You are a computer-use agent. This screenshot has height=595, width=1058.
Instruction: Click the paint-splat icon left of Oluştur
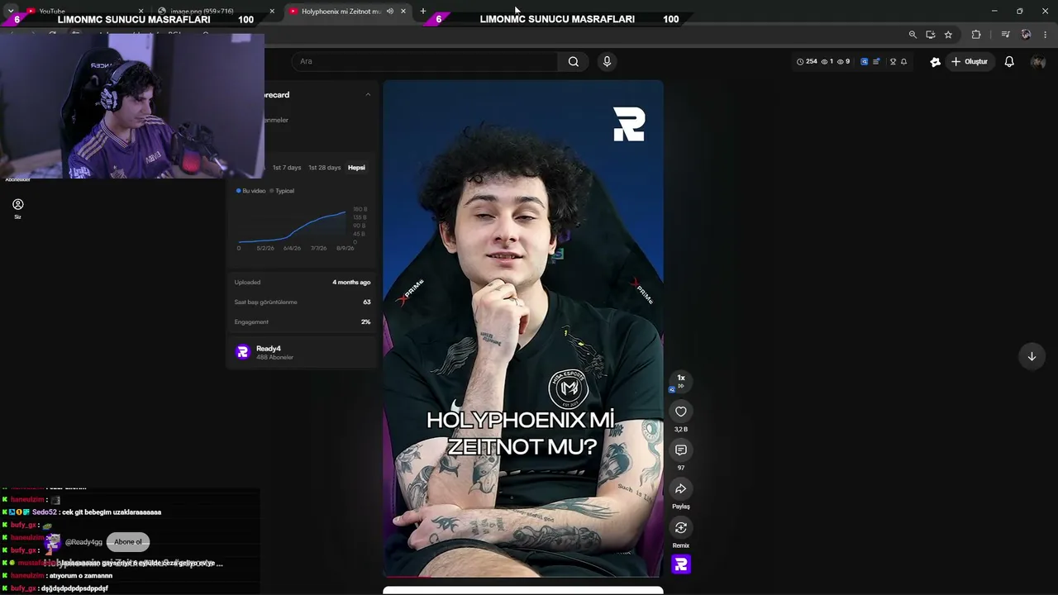[936, 62]
